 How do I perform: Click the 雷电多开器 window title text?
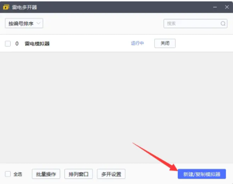point(25,7)
